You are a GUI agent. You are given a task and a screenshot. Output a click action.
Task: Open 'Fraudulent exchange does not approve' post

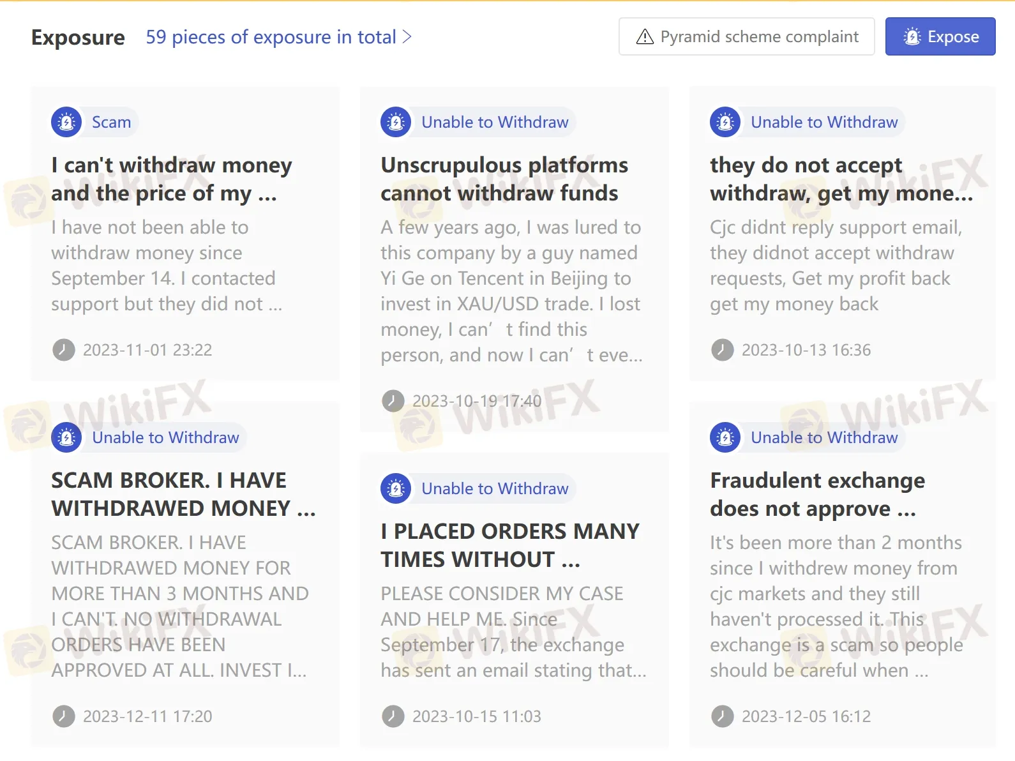click(x=817, y=494)
